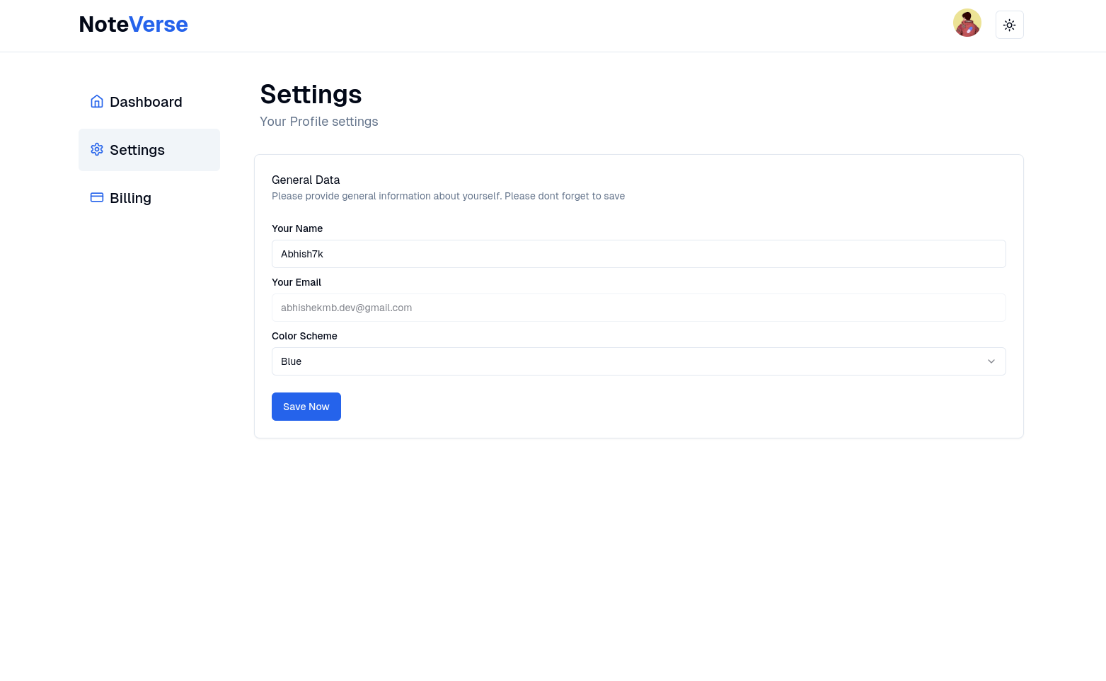
Task: Click the Your Email field label
Action: 296,282
